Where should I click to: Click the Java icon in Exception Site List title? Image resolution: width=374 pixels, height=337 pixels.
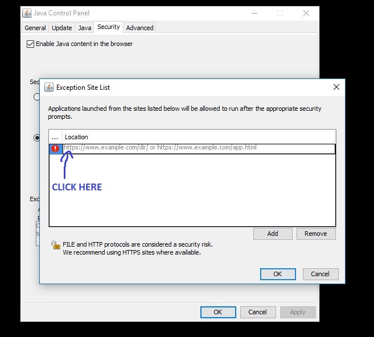48,88
